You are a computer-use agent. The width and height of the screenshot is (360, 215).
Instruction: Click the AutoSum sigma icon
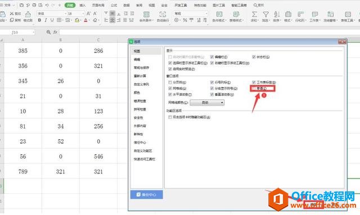tap(254, 15)
